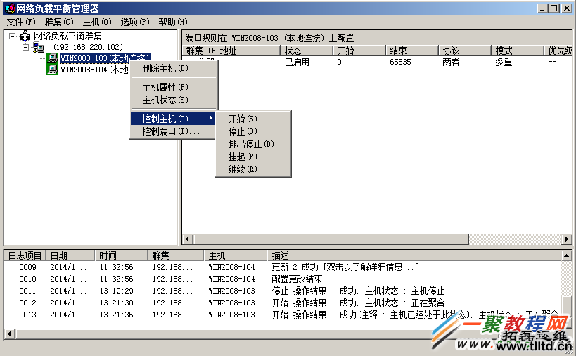Sort by the 开始 column header

click(x=359, y=51)
